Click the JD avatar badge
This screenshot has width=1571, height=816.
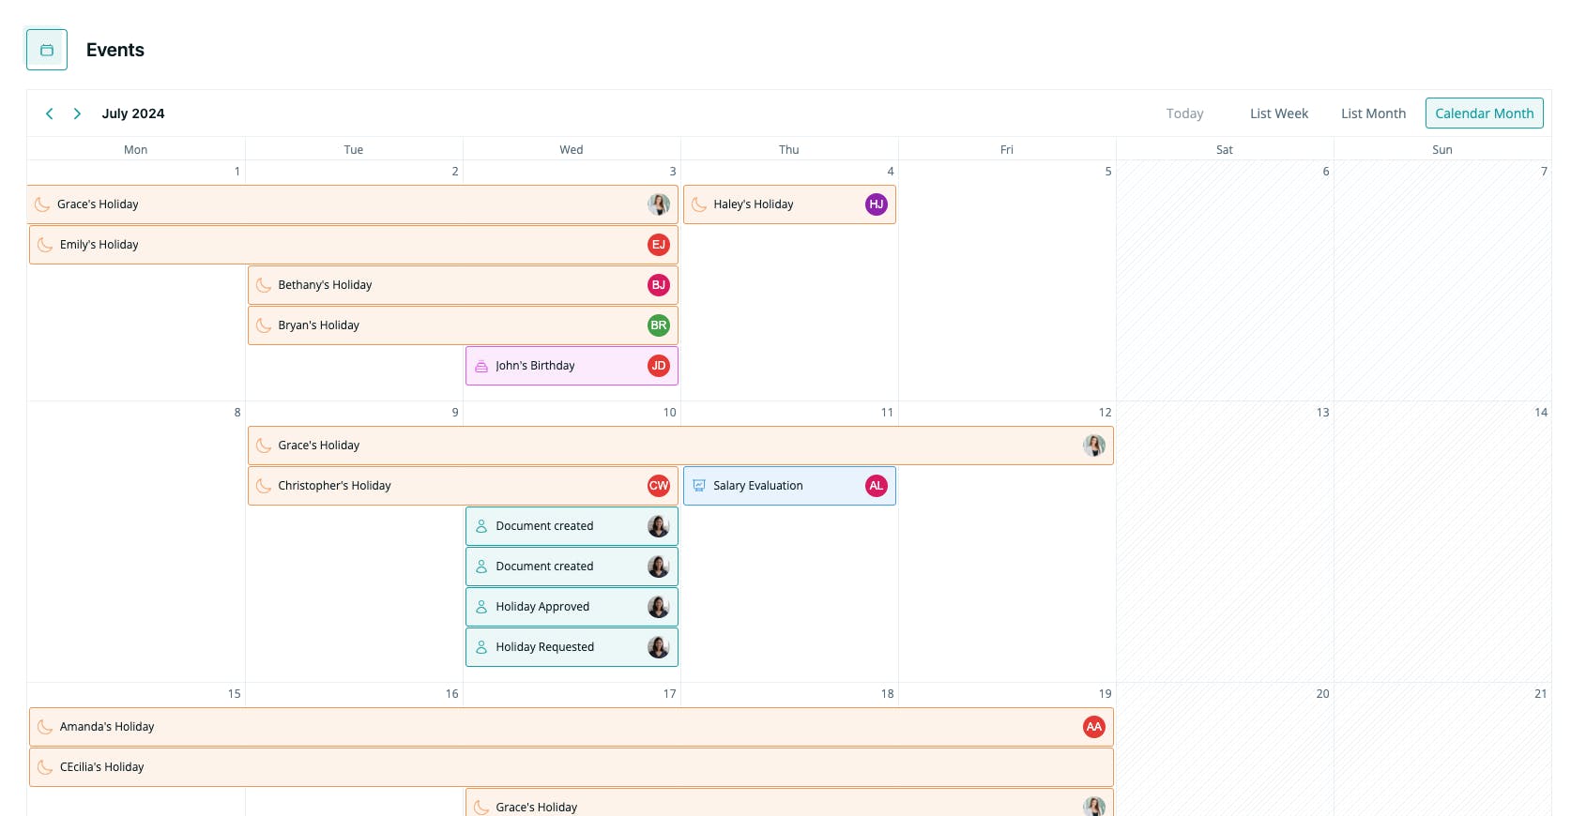tap(659, 366)
